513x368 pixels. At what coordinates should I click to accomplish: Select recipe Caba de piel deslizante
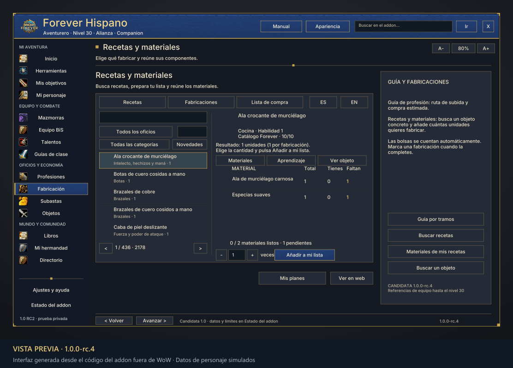153,230
